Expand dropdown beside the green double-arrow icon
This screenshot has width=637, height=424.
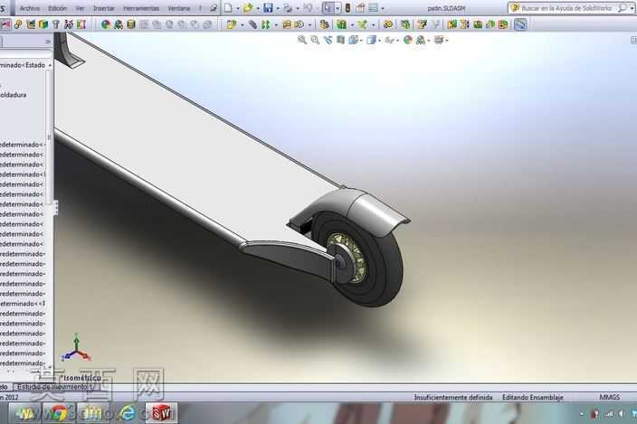(x=276, y=25)
